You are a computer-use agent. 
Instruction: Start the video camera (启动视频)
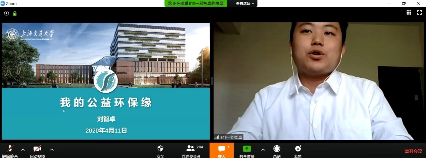(x=37, y=150)
